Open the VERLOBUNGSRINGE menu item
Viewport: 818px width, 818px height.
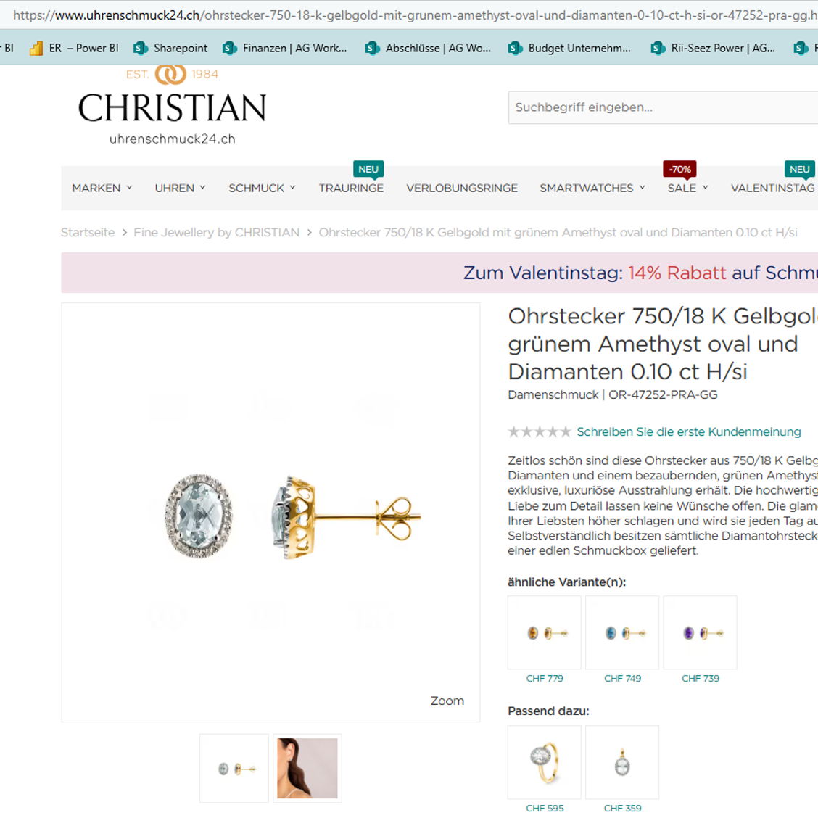462,188
